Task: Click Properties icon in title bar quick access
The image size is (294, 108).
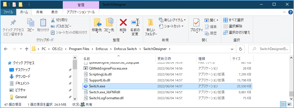Action: (14, 4)
